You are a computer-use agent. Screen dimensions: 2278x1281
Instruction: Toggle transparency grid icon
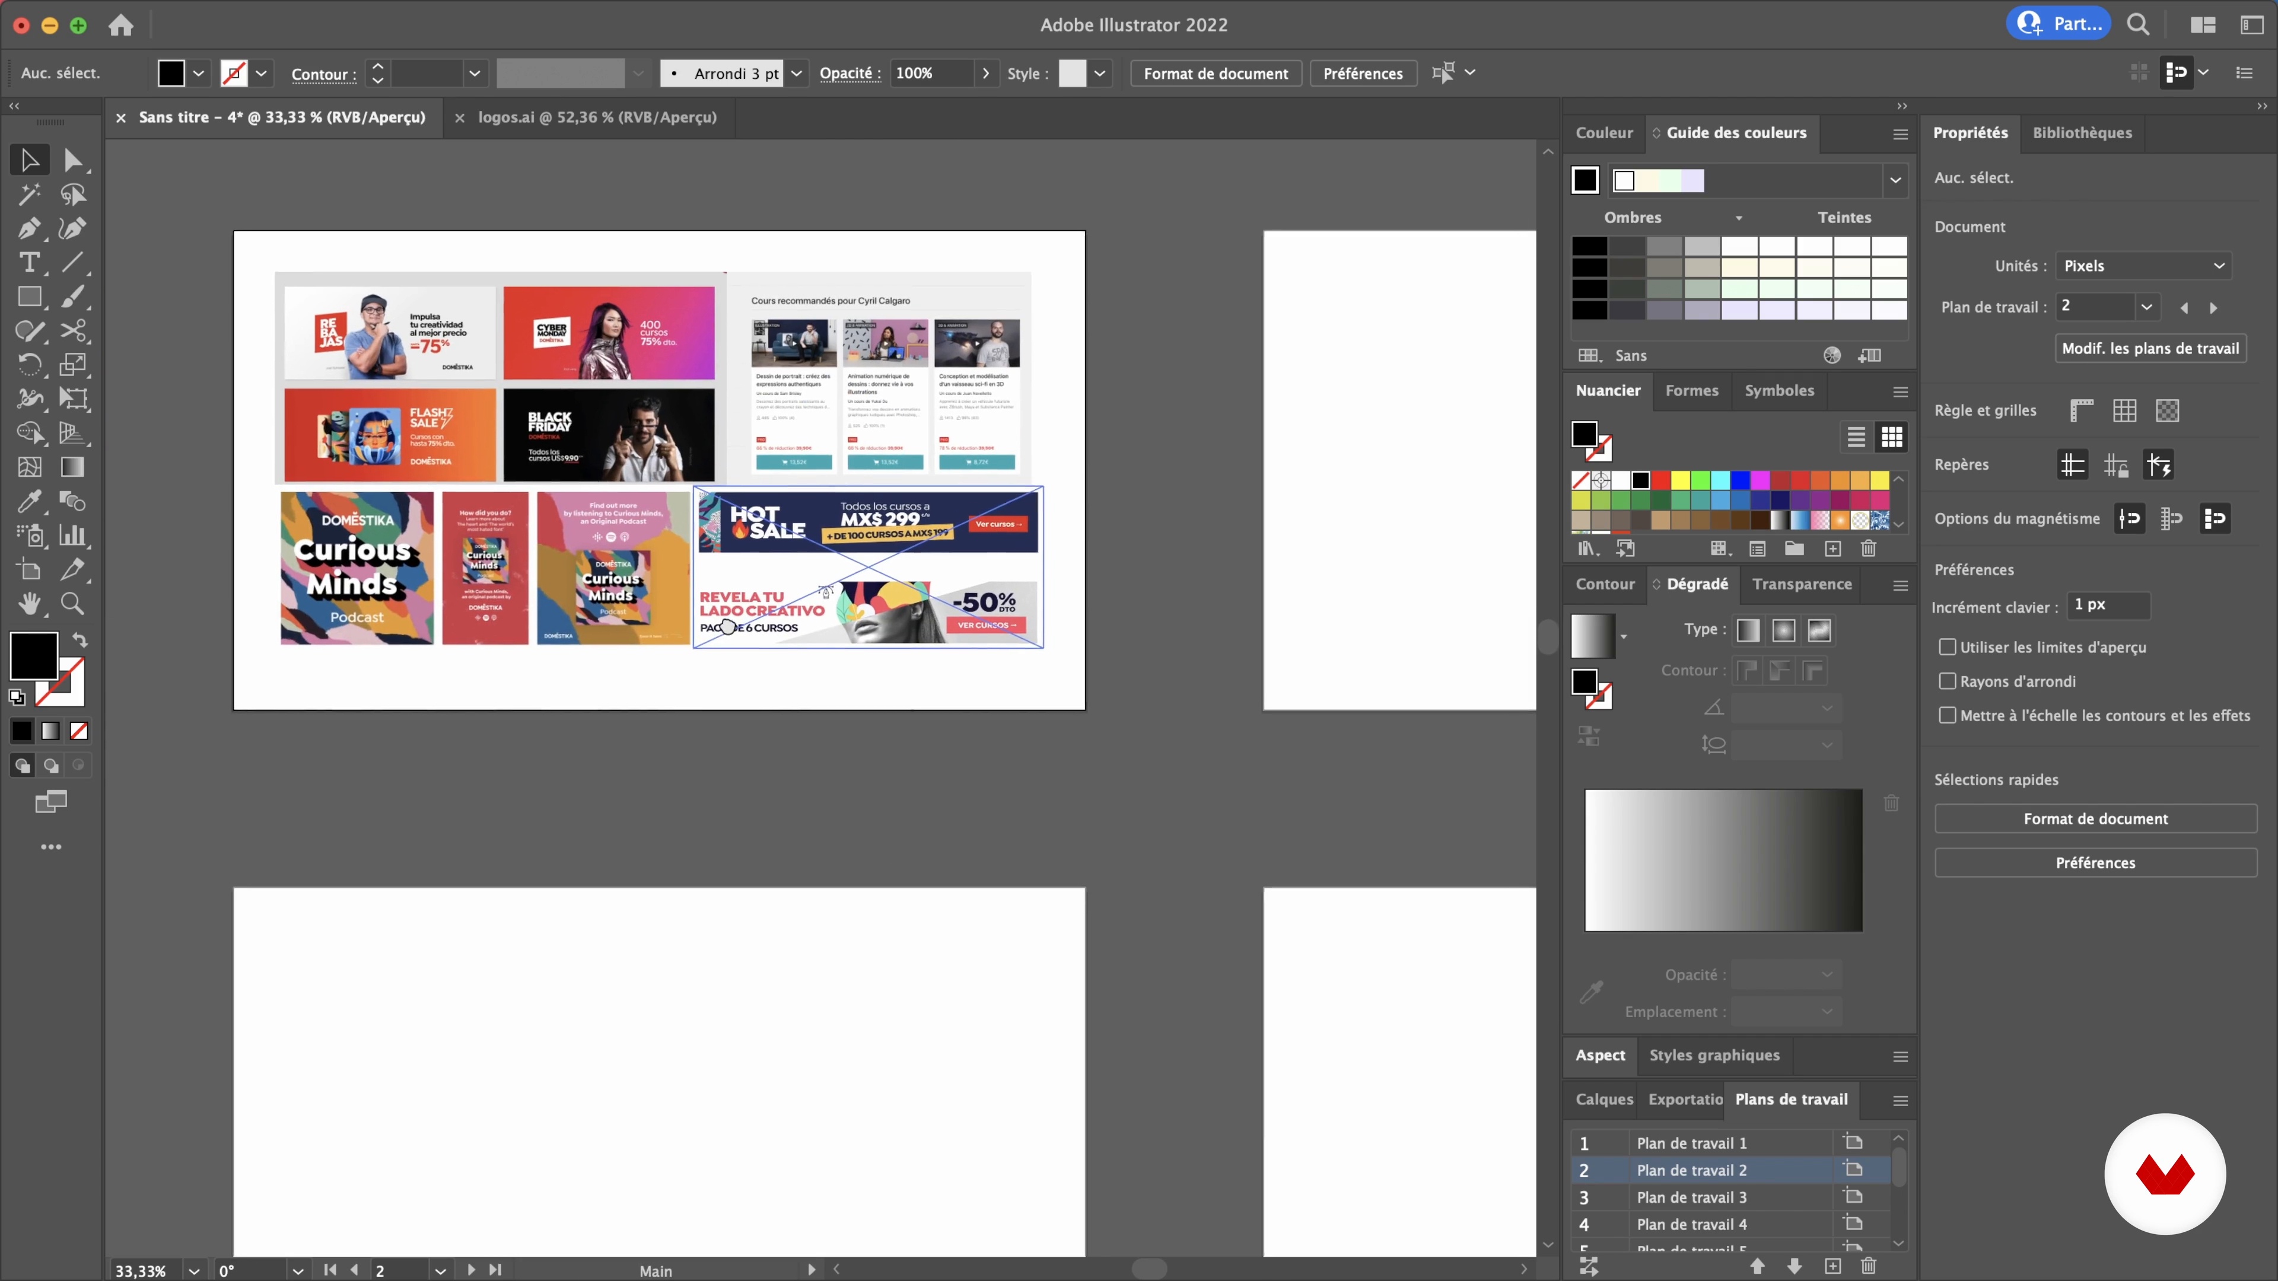pyautogui.click(x=2168, y=410)
